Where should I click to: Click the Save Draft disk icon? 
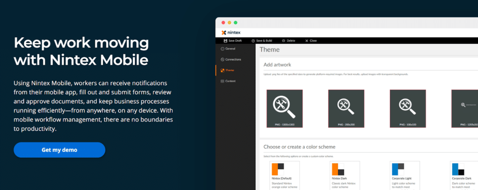coord(225,41)
